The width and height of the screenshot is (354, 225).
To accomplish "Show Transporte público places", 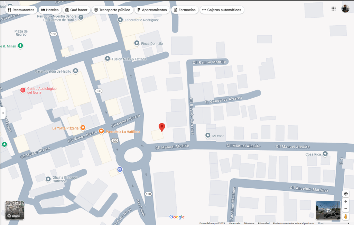I will [112, 10].
